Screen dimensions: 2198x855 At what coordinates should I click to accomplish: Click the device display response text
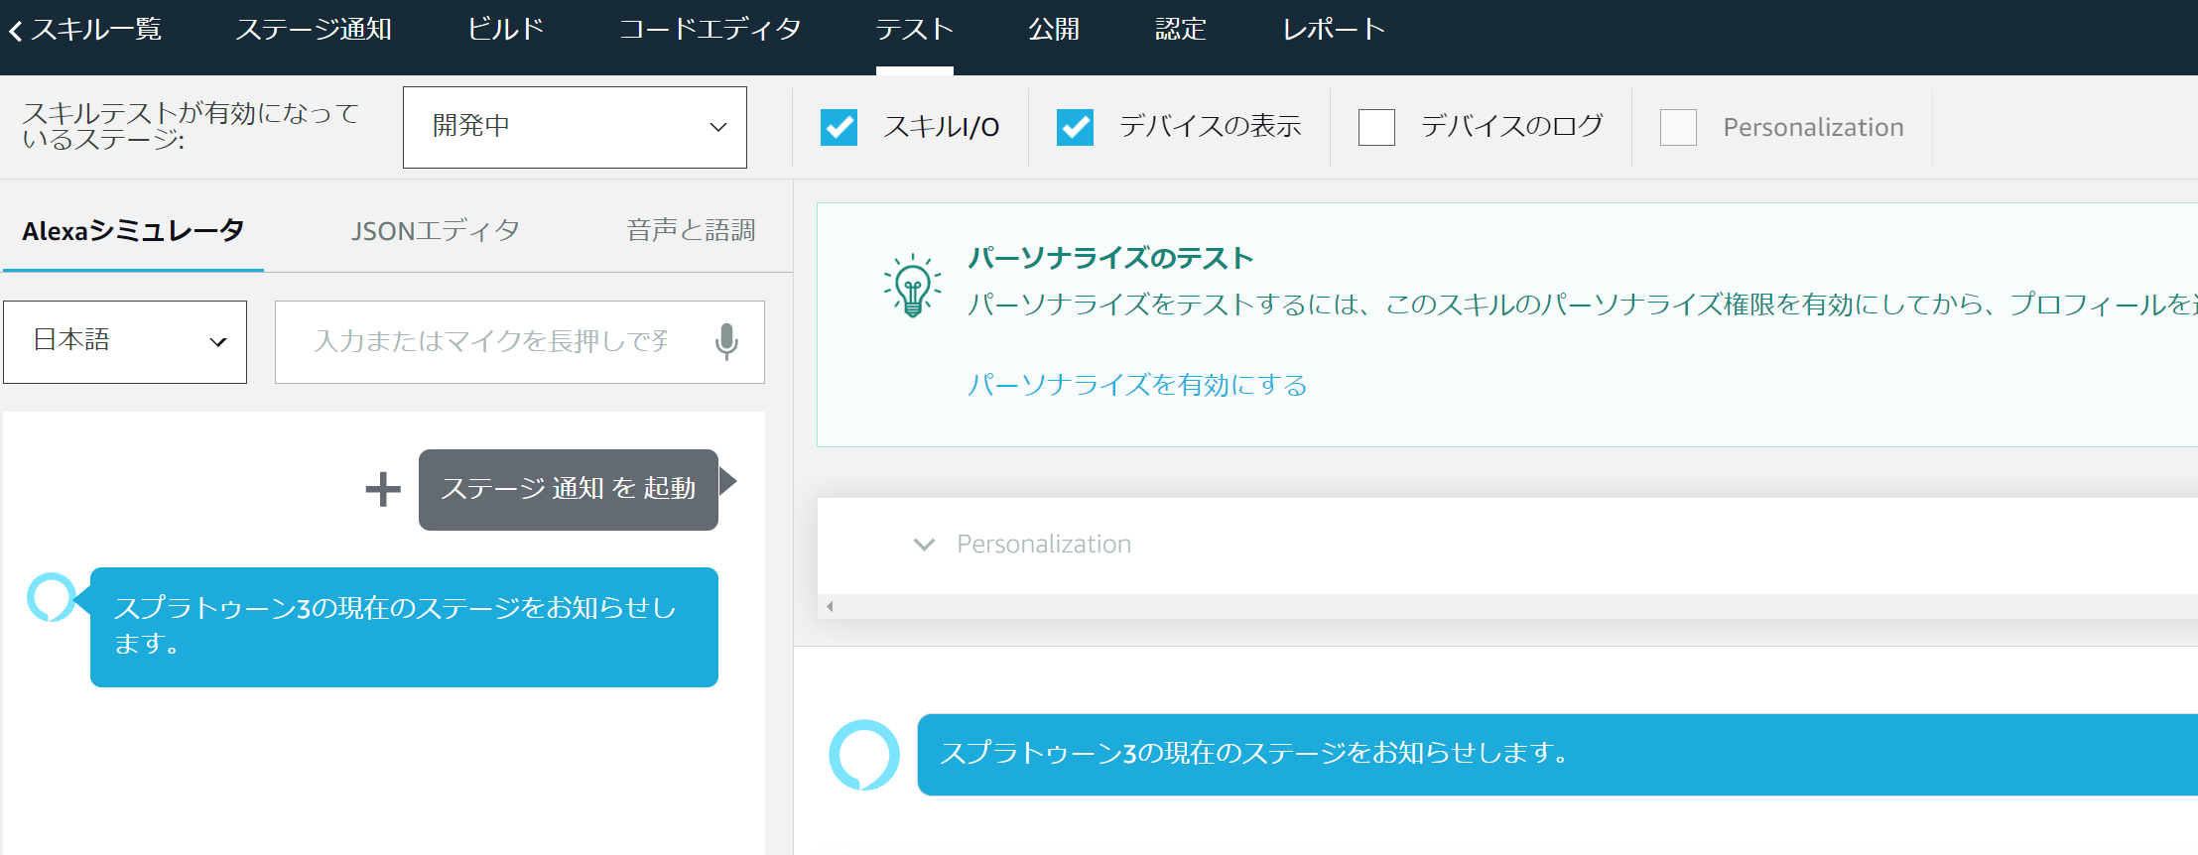(1254, 753)
